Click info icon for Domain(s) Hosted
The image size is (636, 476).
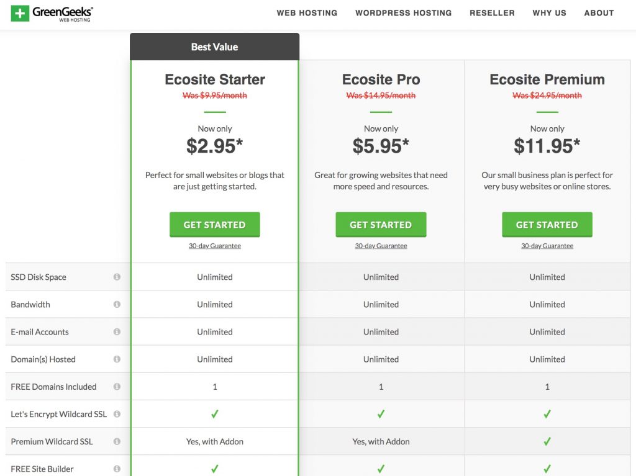tap(117, 359)
